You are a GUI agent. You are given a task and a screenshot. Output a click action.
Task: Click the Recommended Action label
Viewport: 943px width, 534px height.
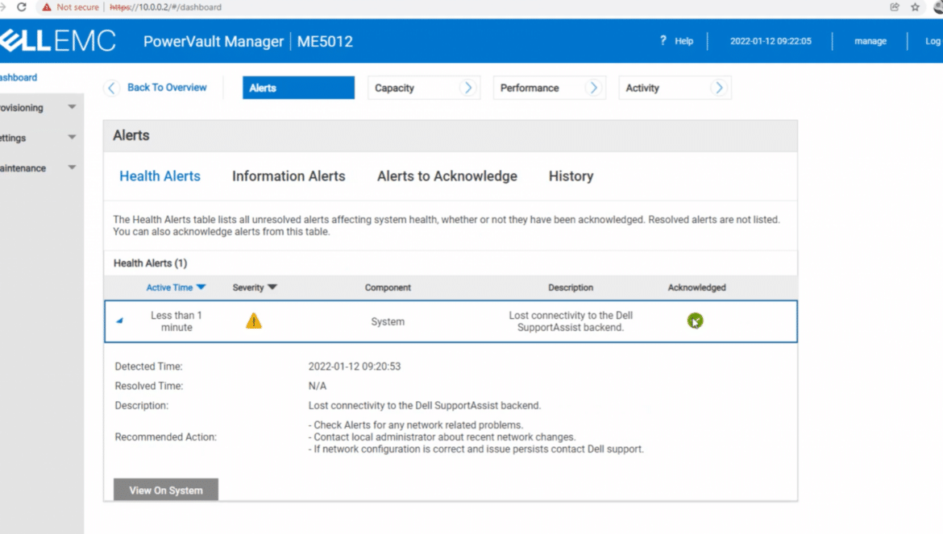click(165, 437)
